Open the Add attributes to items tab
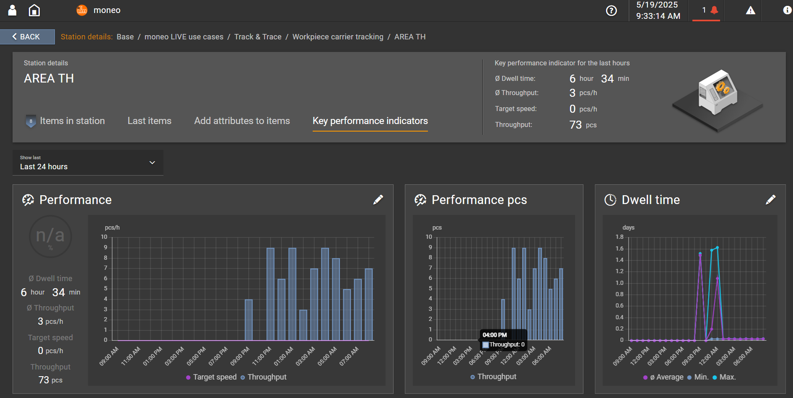The width and height of the screenshot is (793, 398). (242, 121)
